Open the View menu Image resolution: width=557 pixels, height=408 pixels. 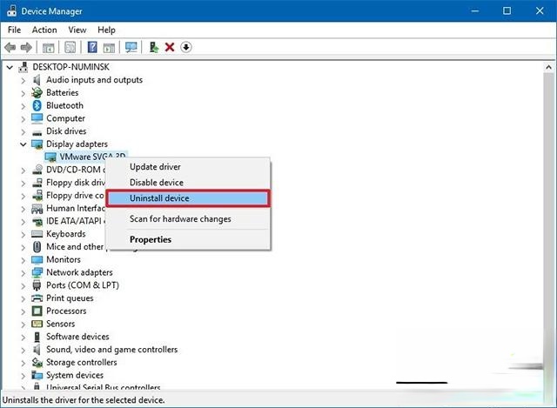click(77, 30)
